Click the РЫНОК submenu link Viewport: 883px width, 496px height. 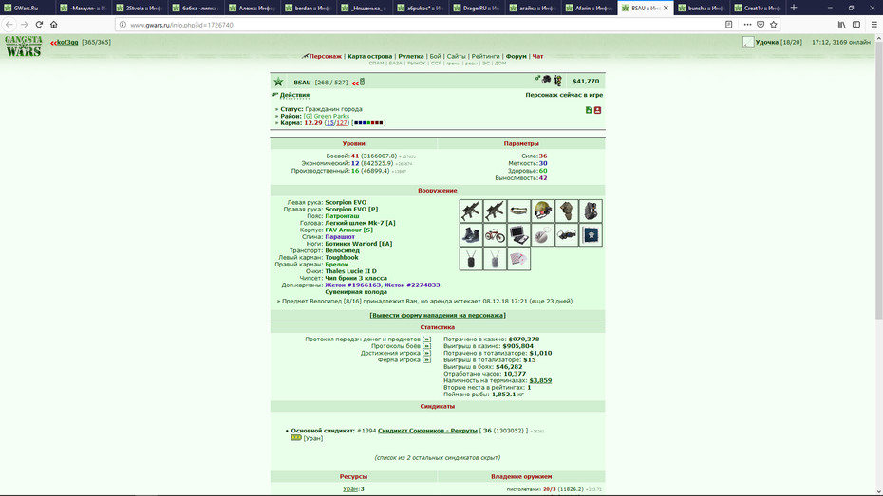click(x=416, y=64)
